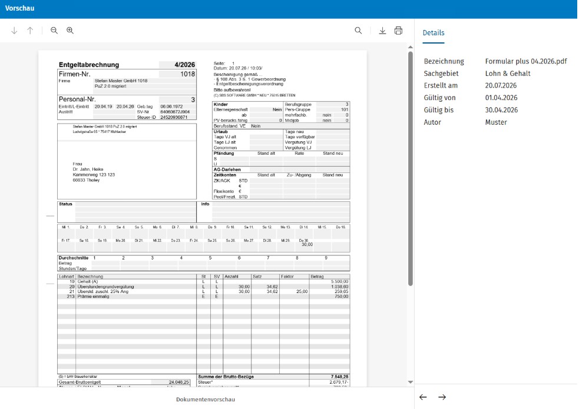Click the 'Gültig bis' label
This screenshot has width=579, height=409.
tap(438, 110)
